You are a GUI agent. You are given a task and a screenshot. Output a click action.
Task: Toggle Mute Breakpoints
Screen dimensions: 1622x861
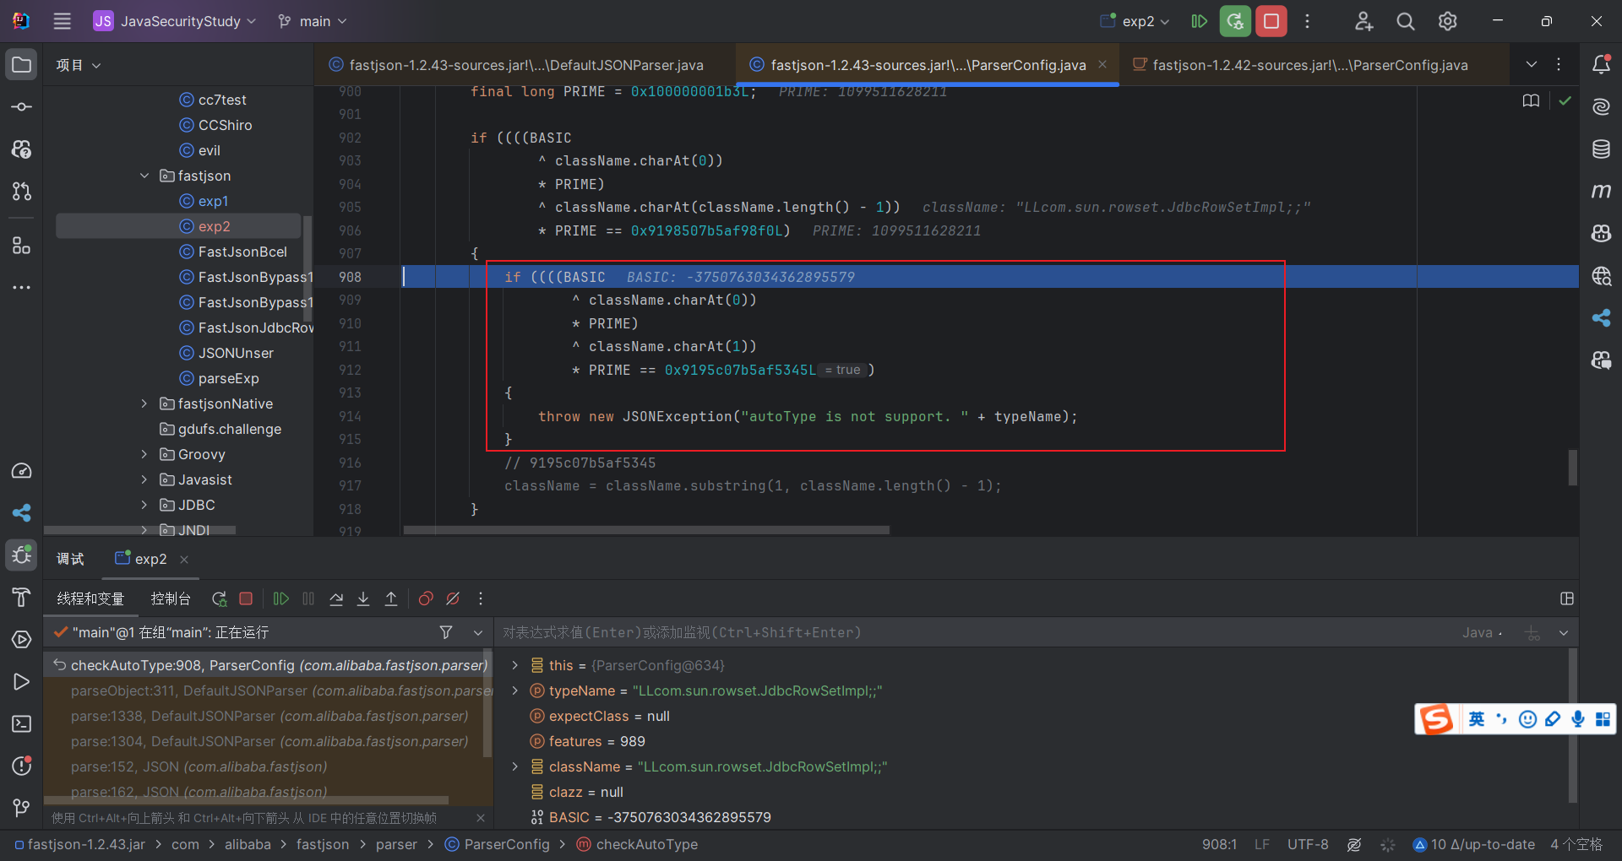click(x=453, y=598)
